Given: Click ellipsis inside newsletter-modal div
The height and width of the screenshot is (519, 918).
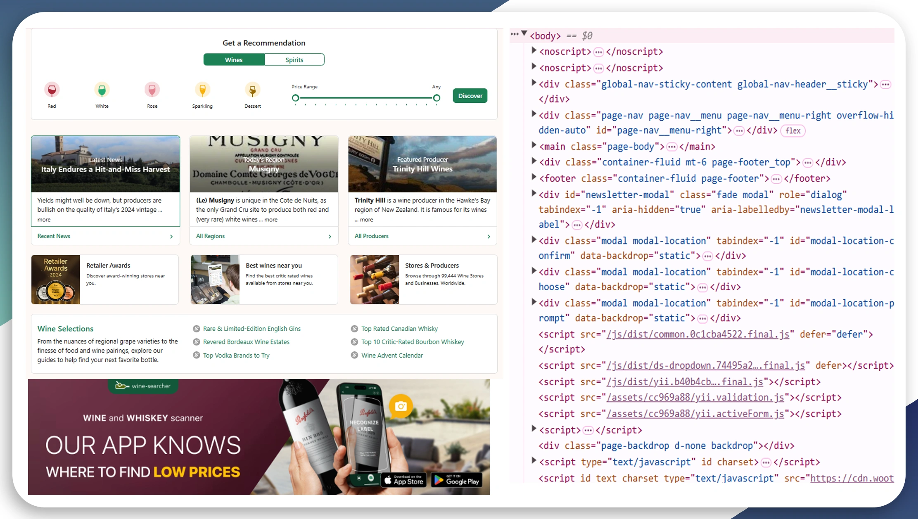Looking at the screenshot, I should [577, 225].
